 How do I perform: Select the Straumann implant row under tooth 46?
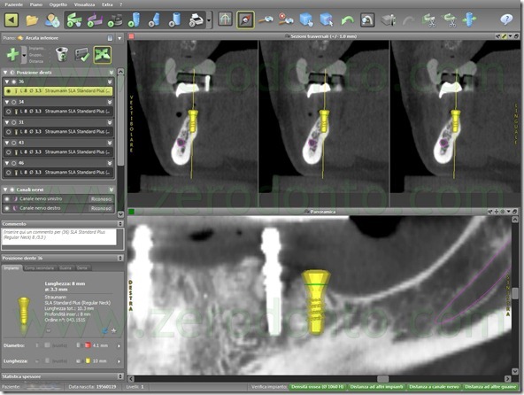[58, 173]
